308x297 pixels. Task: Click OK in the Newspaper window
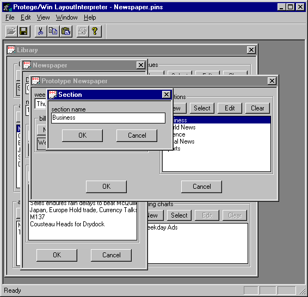(x=57, y=255)
